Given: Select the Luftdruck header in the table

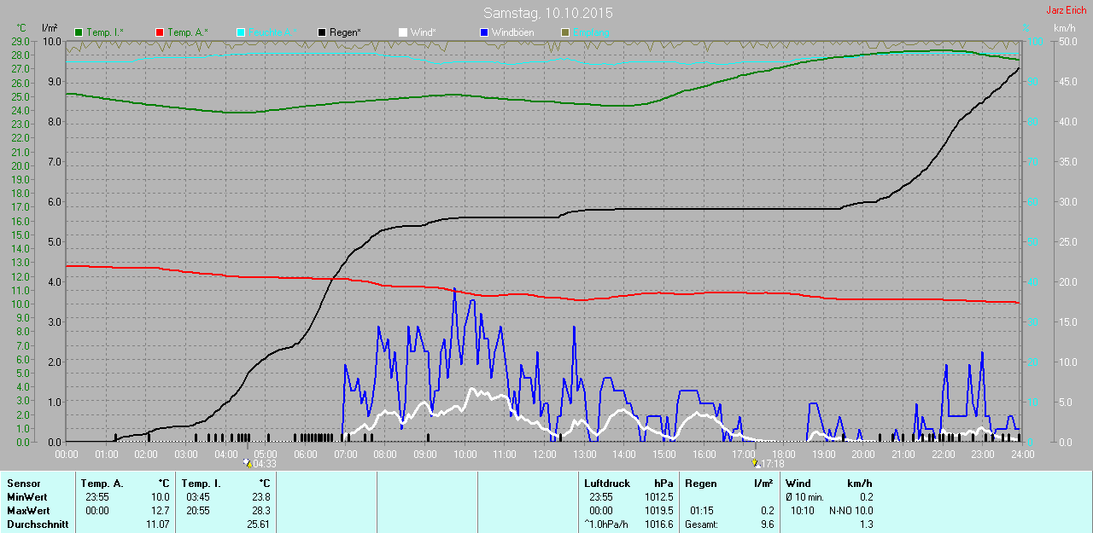Looking at the screenshot, I should 606,484.
